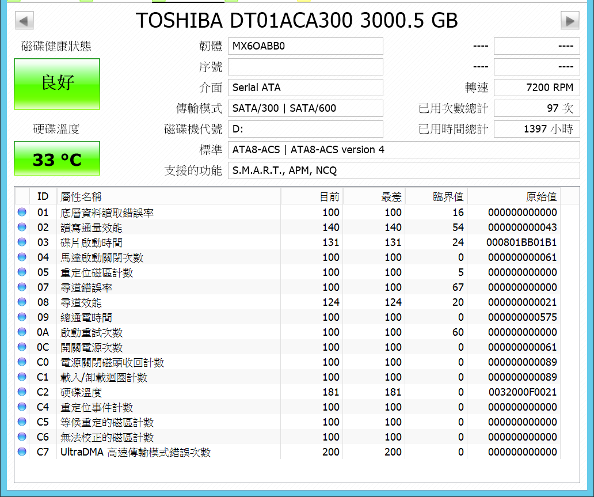
Task: Click status dot for attribute 08
Action: click(x=22, y=302)
